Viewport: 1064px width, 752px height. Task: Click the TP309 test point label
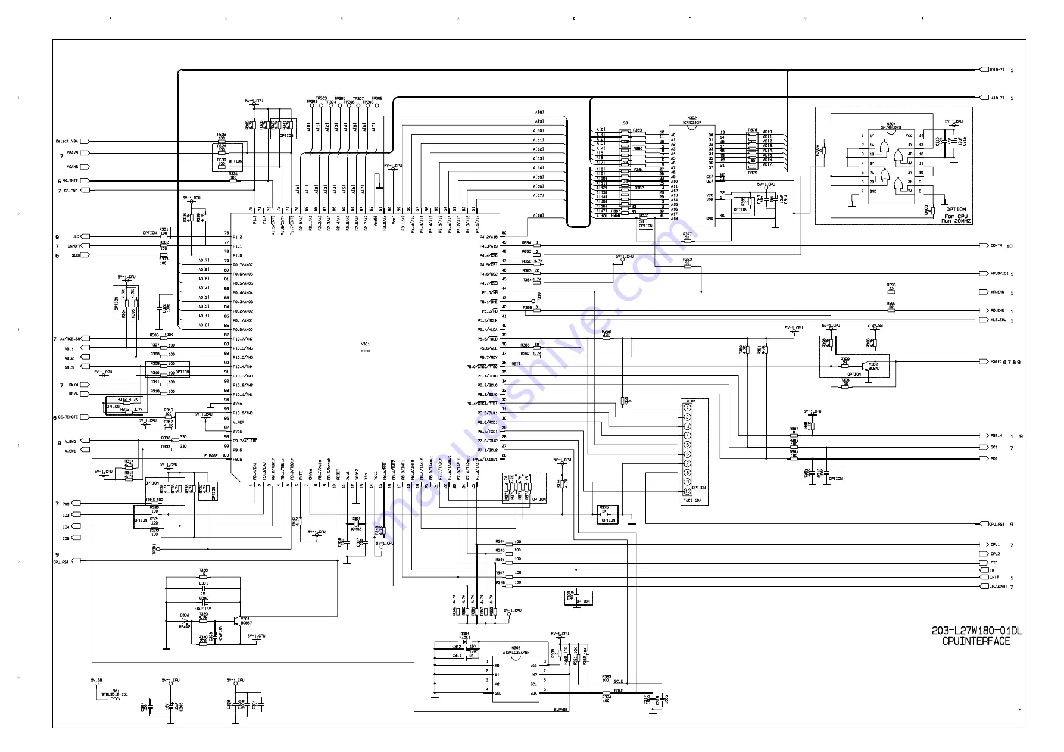pos(377,98)
